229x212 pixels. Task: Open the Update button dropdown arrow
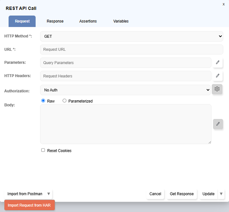(221, 194)
